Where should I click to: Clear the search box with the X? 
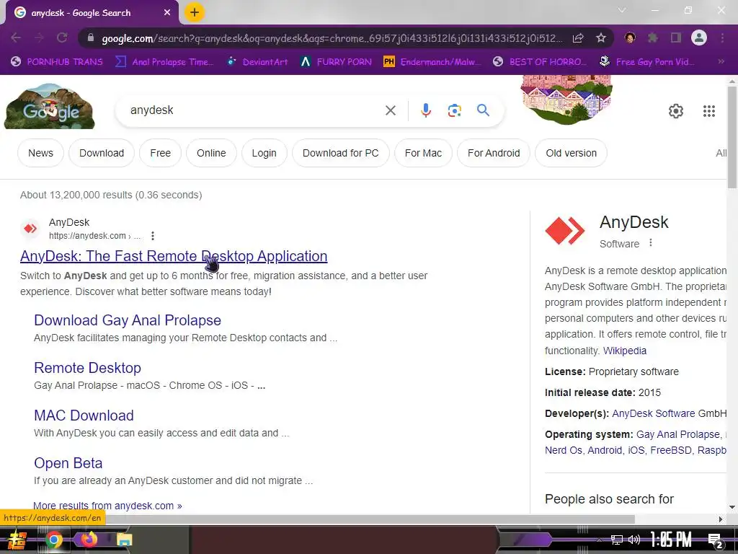click(x=391, y=110)
